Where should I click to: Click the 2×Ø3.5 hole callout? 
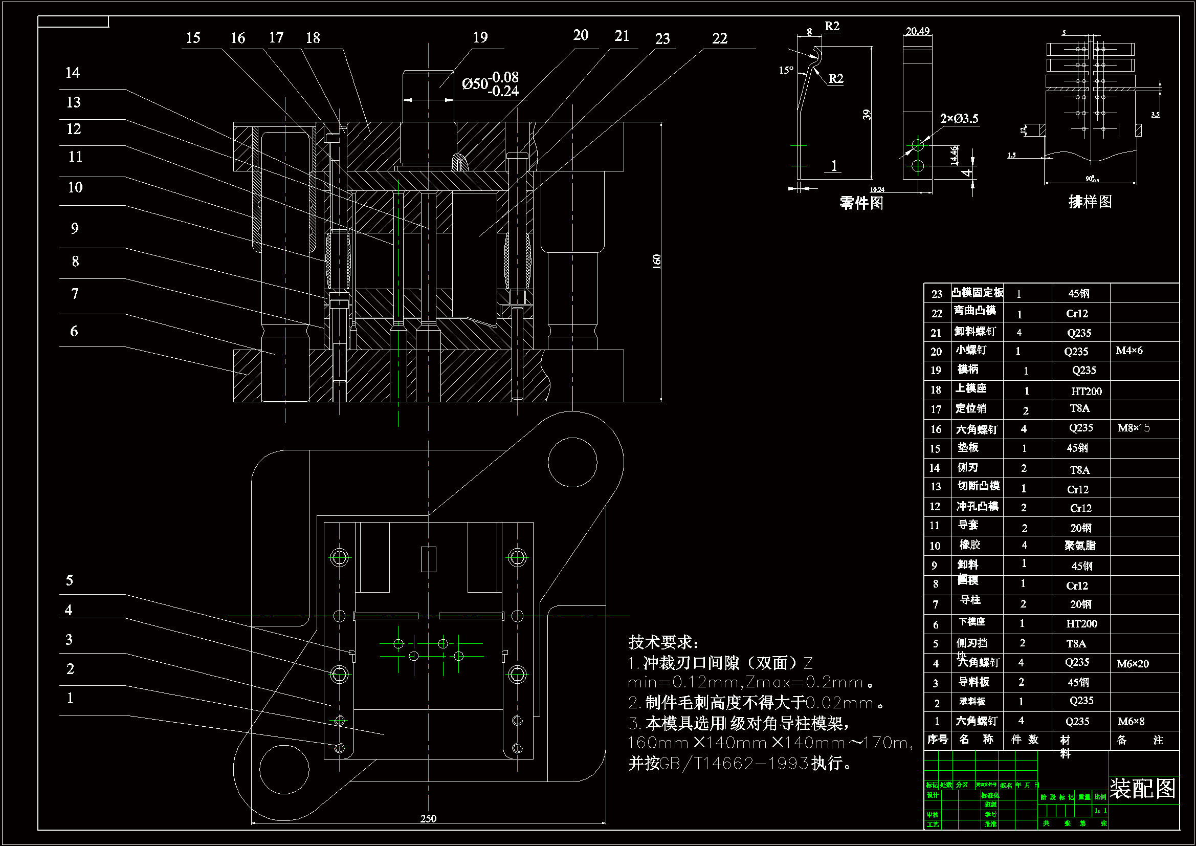(x=959, y=119)
